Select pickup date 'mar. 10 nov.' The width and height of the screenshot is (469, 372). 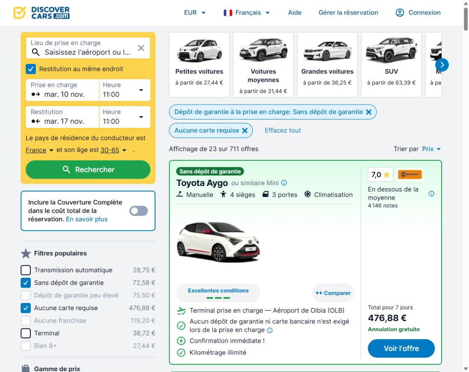pos(62,90)
